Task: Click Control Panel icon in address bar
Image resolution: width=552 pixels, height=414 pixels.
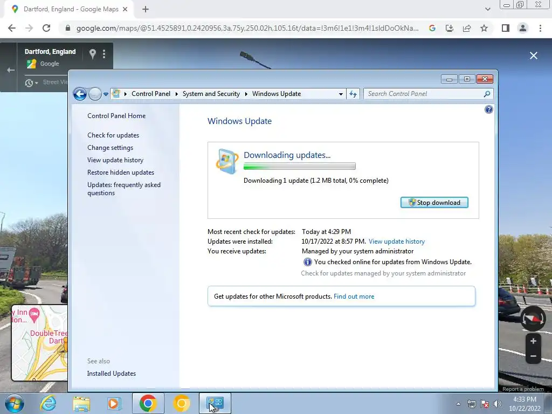Action: point(116,94)
